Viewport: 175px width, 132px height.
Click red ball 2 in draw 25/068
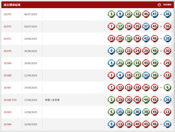[111, 75]
